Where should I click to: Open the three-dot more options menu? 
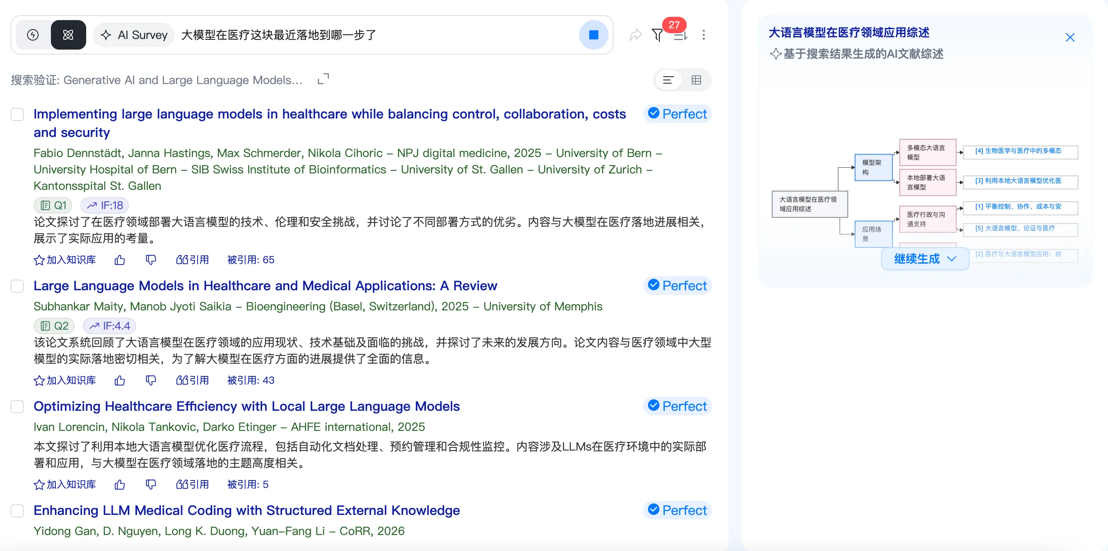[x=704, y=35]
